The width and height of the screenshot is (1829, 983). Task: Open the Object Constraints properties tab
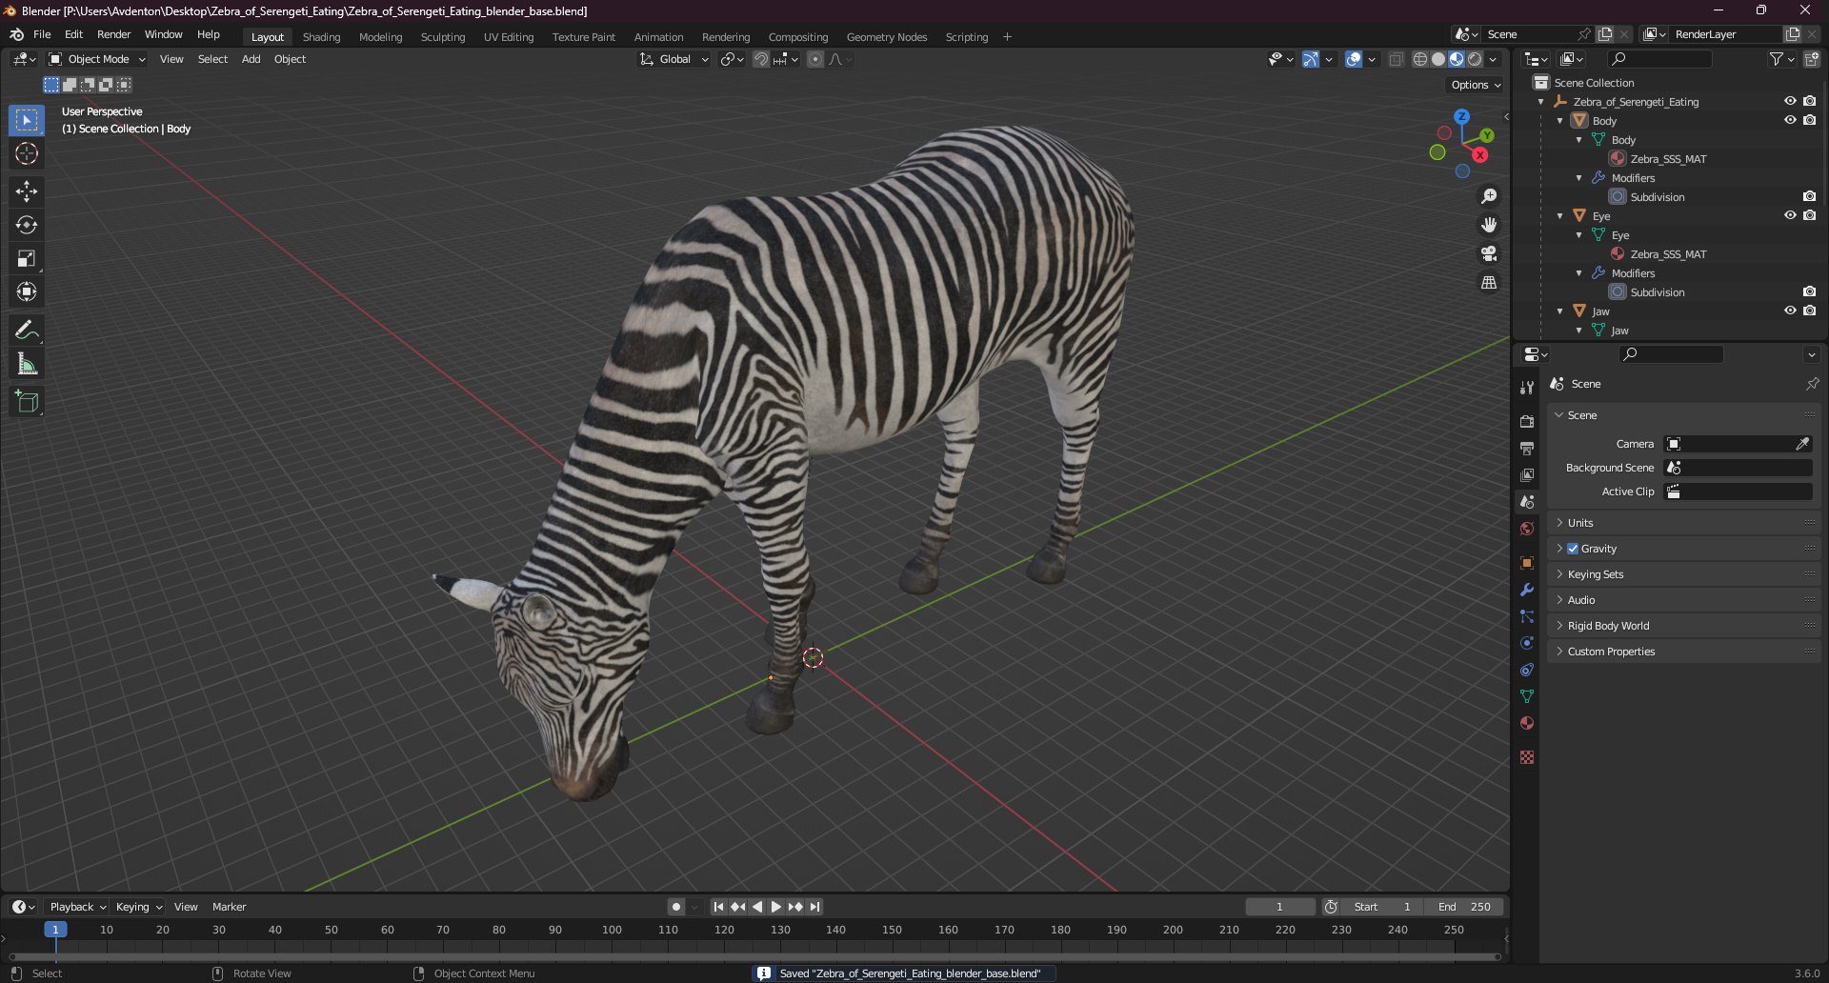1527,670
